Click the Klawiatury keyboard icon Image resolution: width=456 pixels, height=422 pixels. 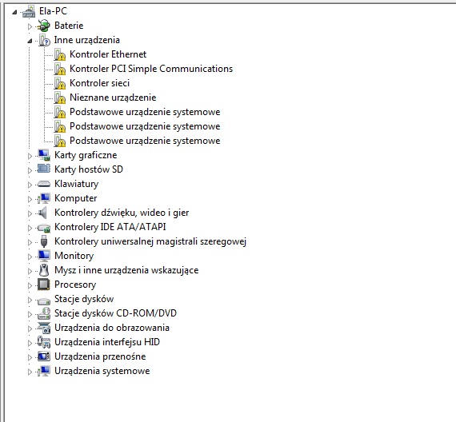tap(44, 184)
